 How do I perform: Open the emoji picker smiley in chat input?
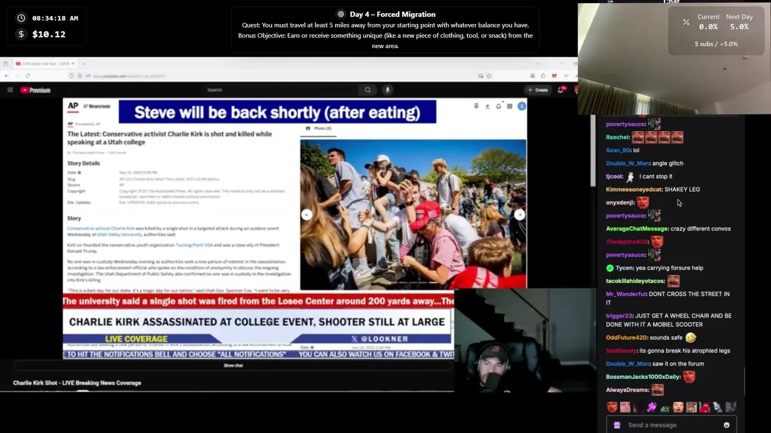click(x=726, y=425)
